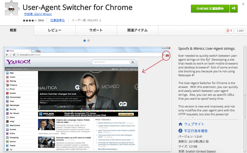Screen dimensions: 247x153
Task: Click the review count (964)
Action: pos(41,21)
